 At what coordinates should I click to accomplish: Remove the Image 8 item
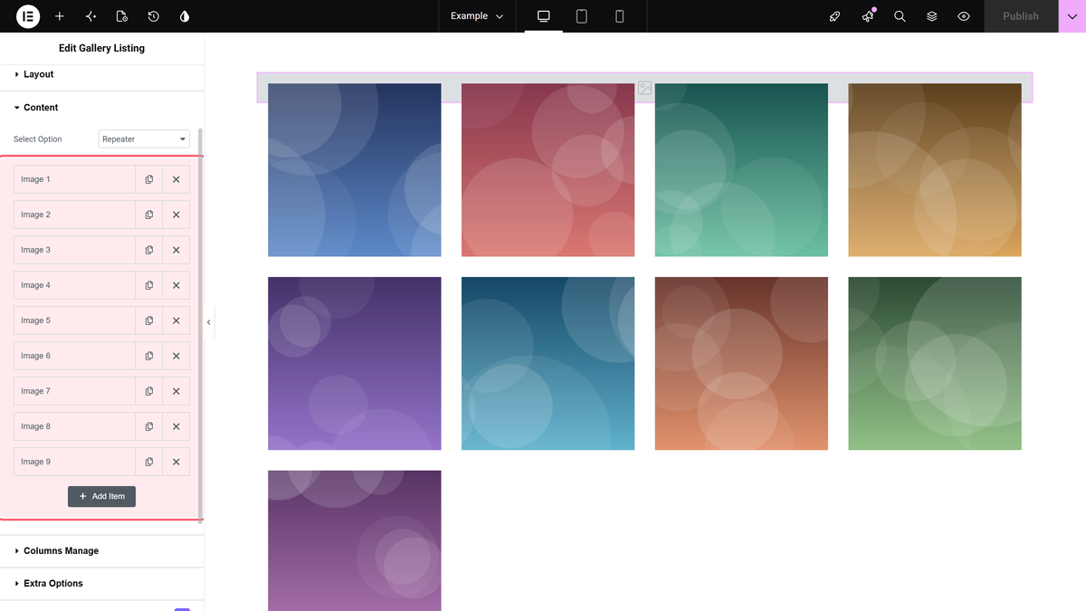coord(176,426)
